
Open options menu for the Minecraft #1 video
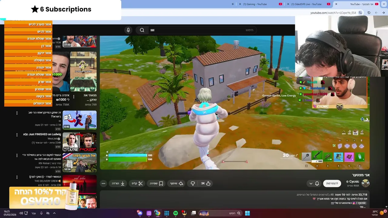tap(17, 113)
